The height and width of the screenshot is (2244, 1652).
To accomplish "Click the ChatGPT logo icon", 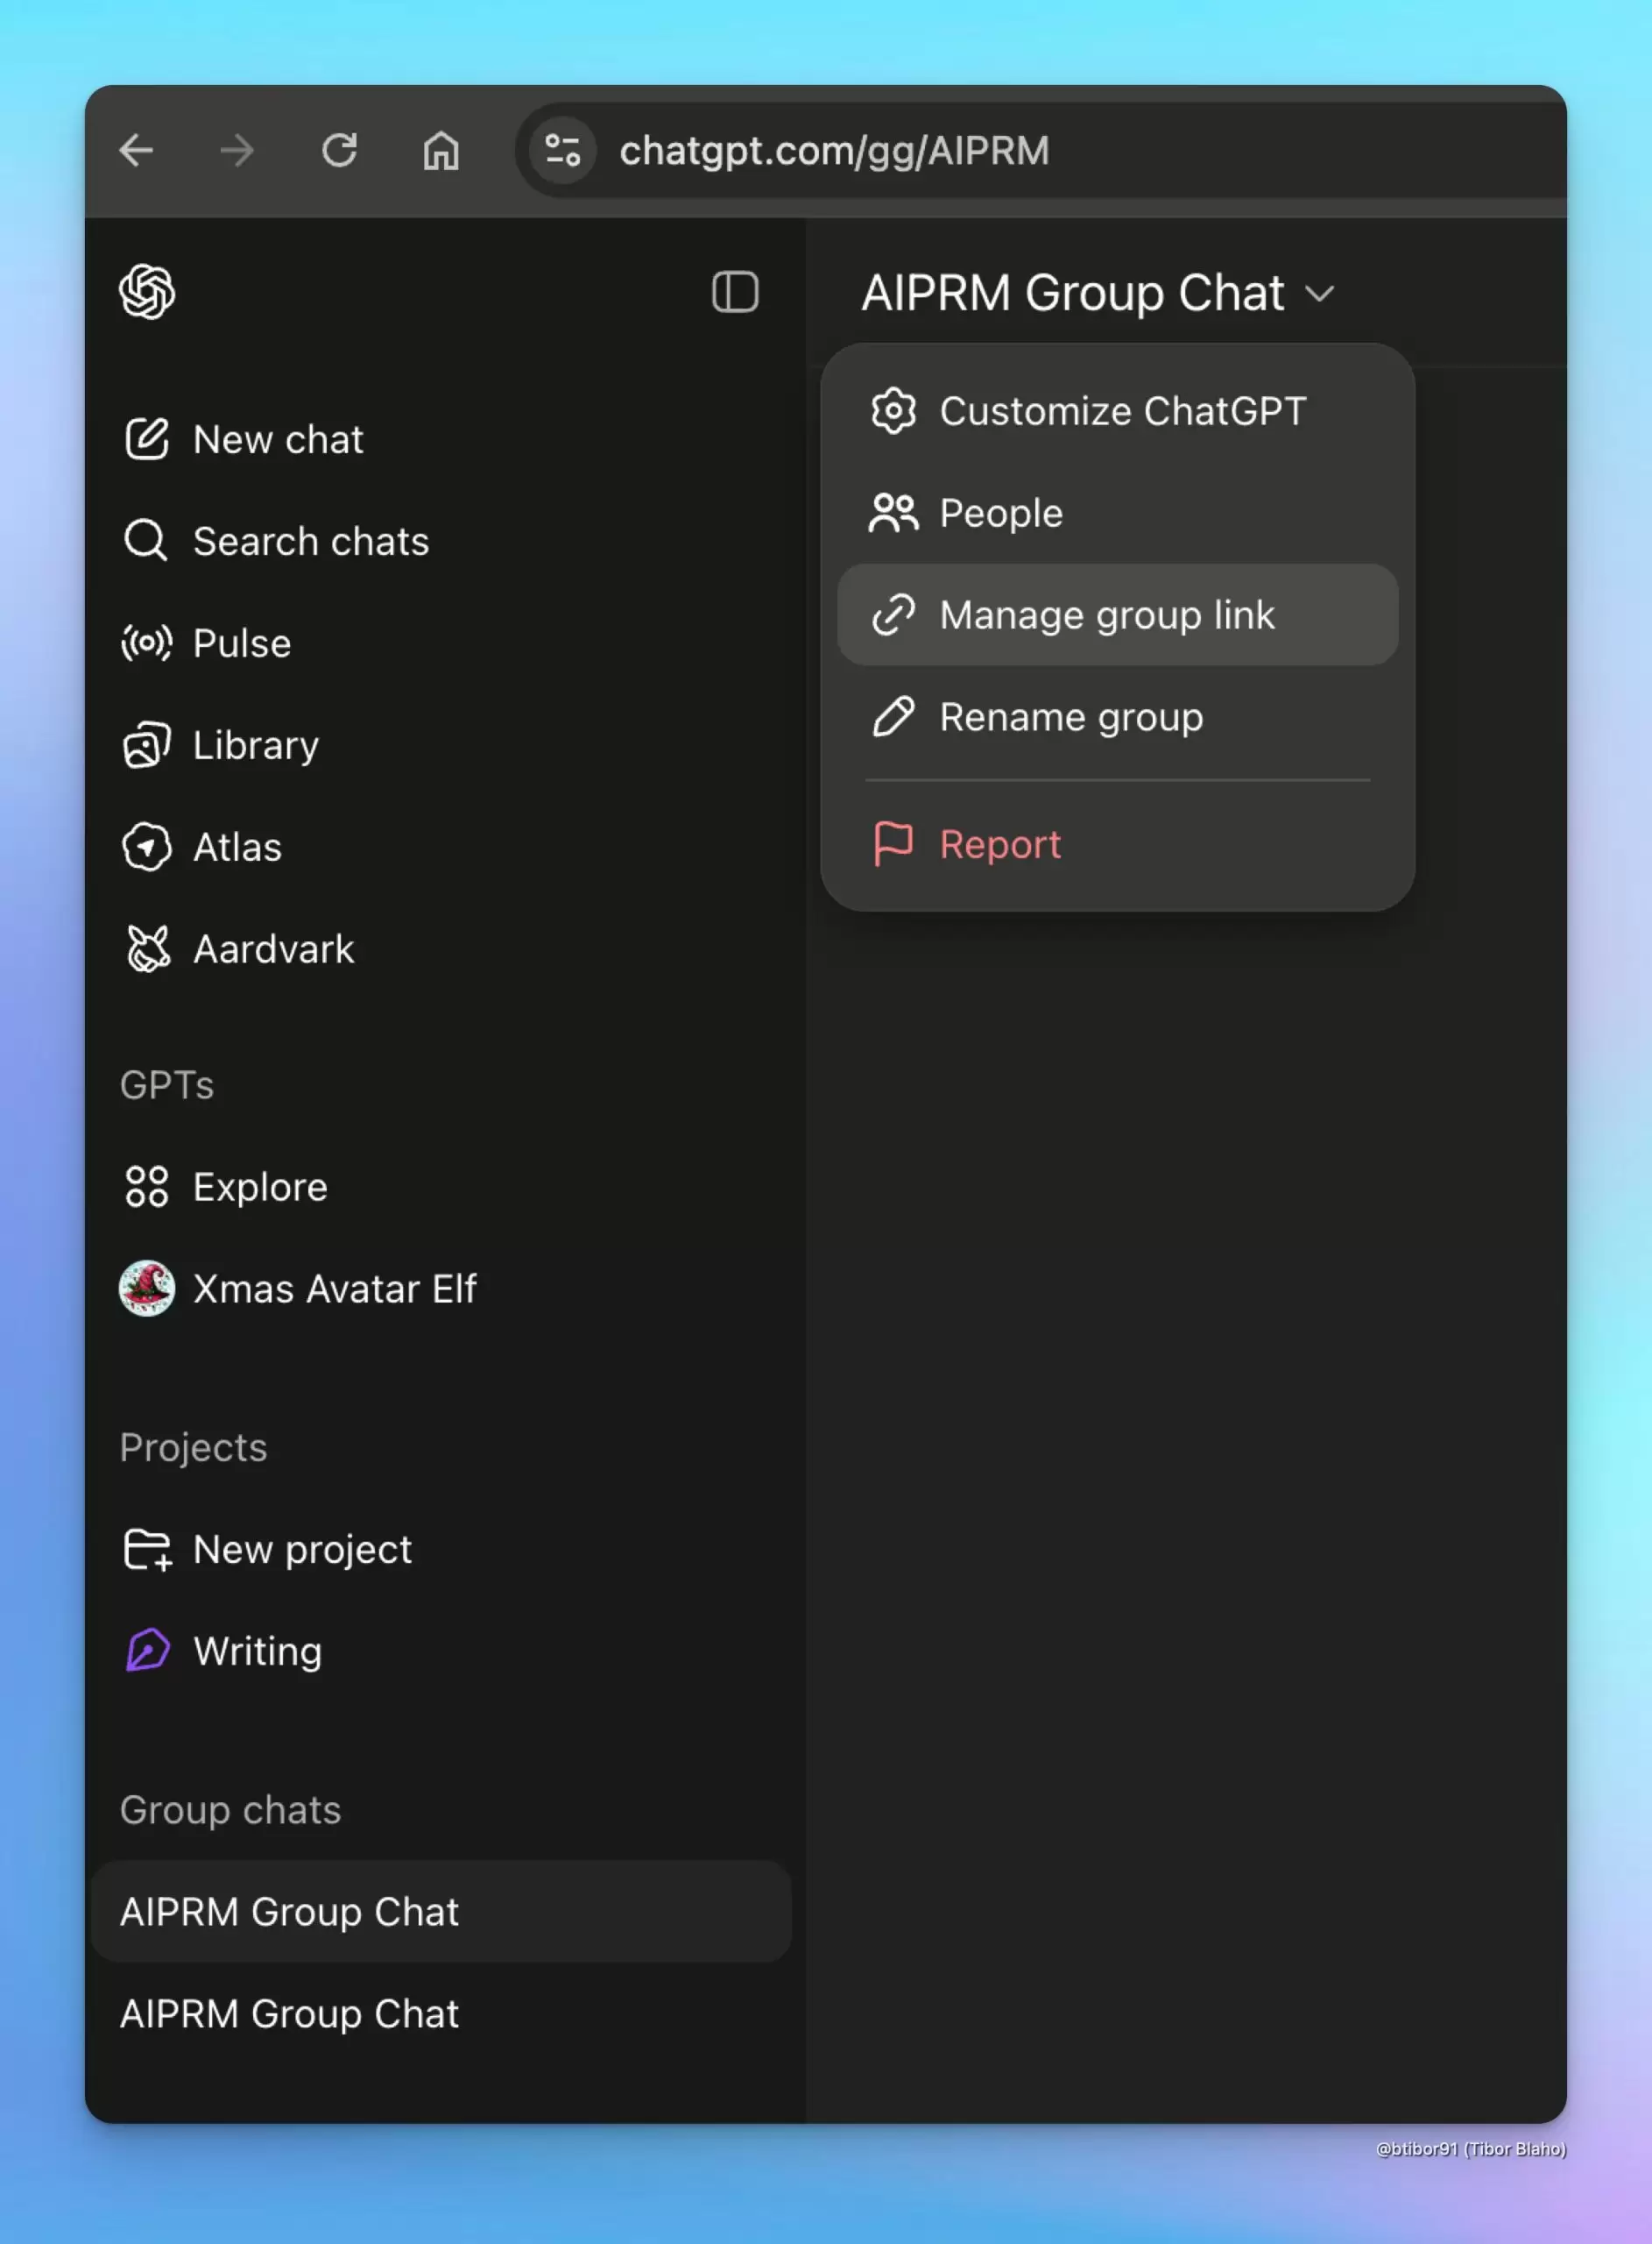I will tap(147, 292).
